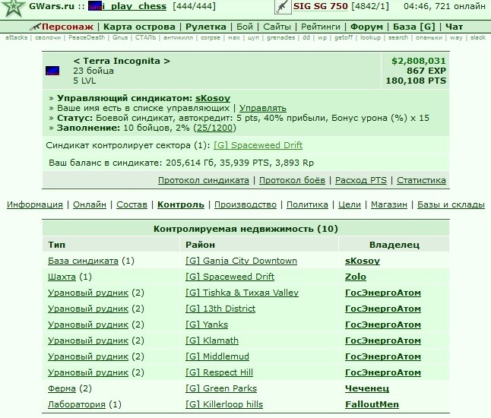Open Расход PTS

[361, 180]
